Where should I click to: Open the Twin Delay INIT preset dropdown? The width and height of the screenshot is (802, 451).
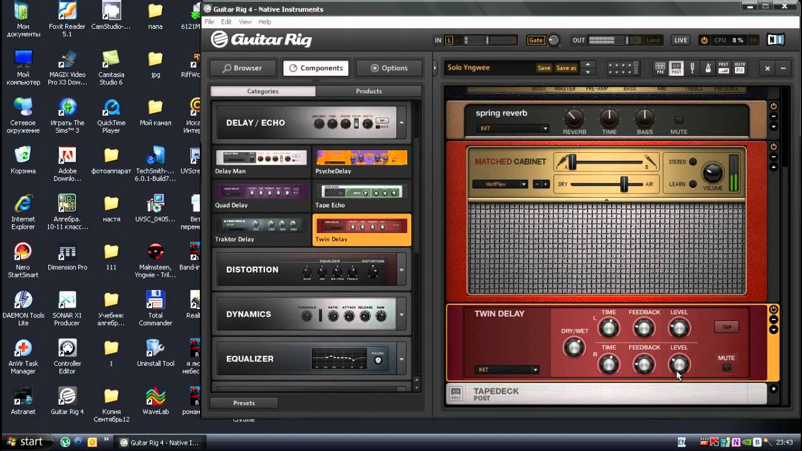[507, 370]
